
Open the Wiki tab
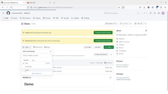click(x=56, y=18)
